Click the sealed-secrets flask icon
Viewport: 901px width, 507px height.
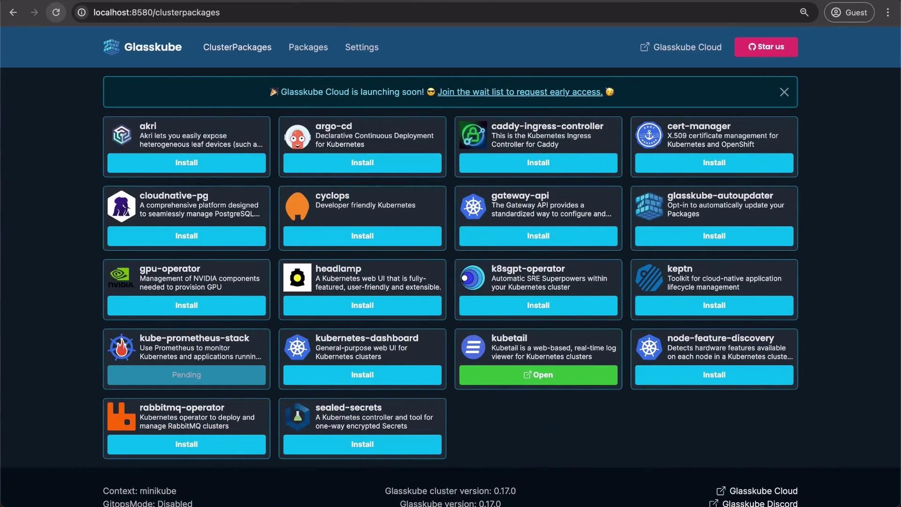(298, 416)
